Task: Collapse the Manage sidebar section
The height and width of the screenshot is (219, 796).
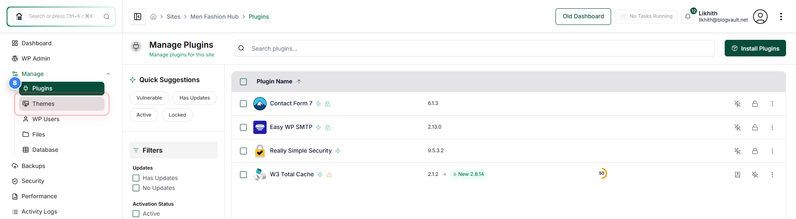Action: (x=108, y=74)
